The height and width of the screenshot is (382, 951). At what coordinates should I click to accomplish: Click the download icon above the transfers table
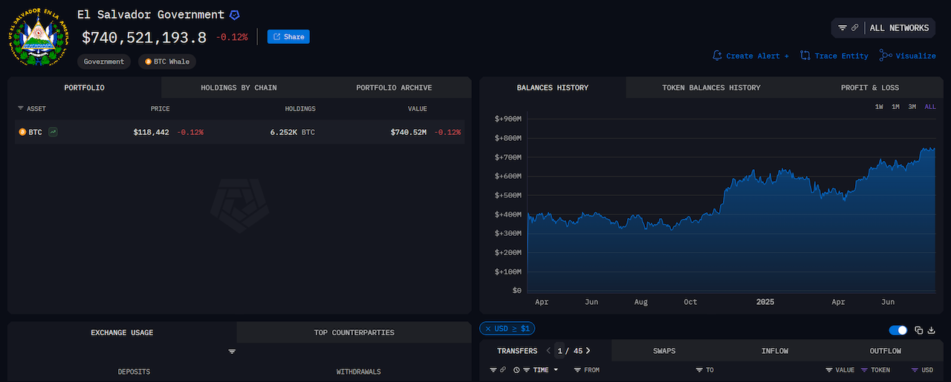(932, 330)
